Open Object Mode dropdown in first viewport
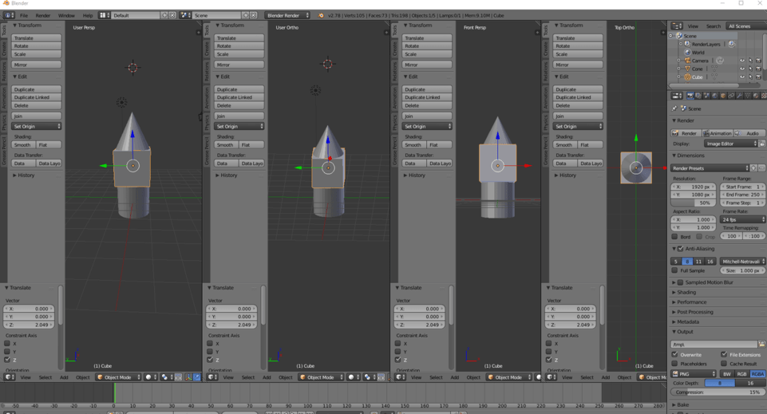The height and width of the screenshot is (414, 767). [x=118, y=377]
